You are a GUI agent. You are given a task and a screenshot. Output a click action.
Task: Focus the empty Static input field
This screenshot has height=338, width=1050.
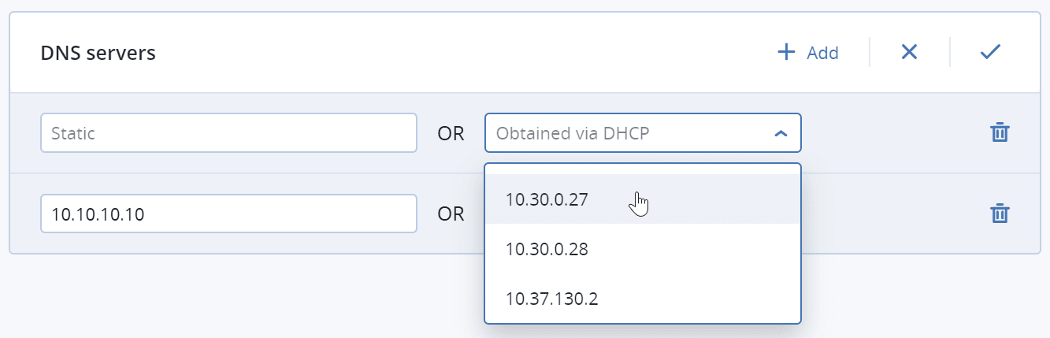click(228, 133)
